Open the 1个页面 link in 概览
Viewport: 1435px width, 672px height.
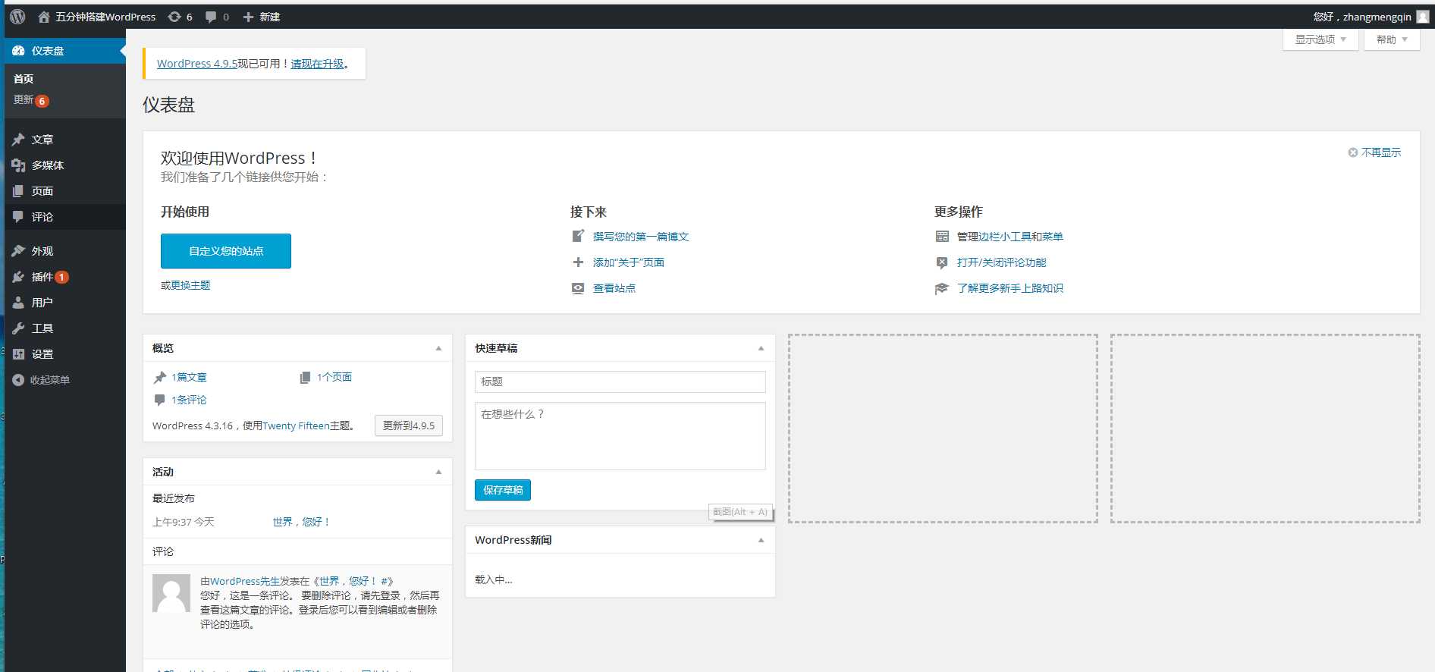[x=334, y=377]
